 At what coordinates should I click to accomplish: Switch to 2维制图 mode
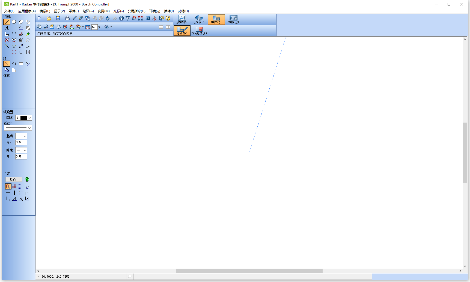point(182,19)
